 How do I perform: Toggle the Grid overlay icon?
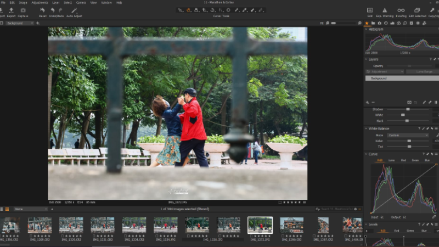[370, 10]
